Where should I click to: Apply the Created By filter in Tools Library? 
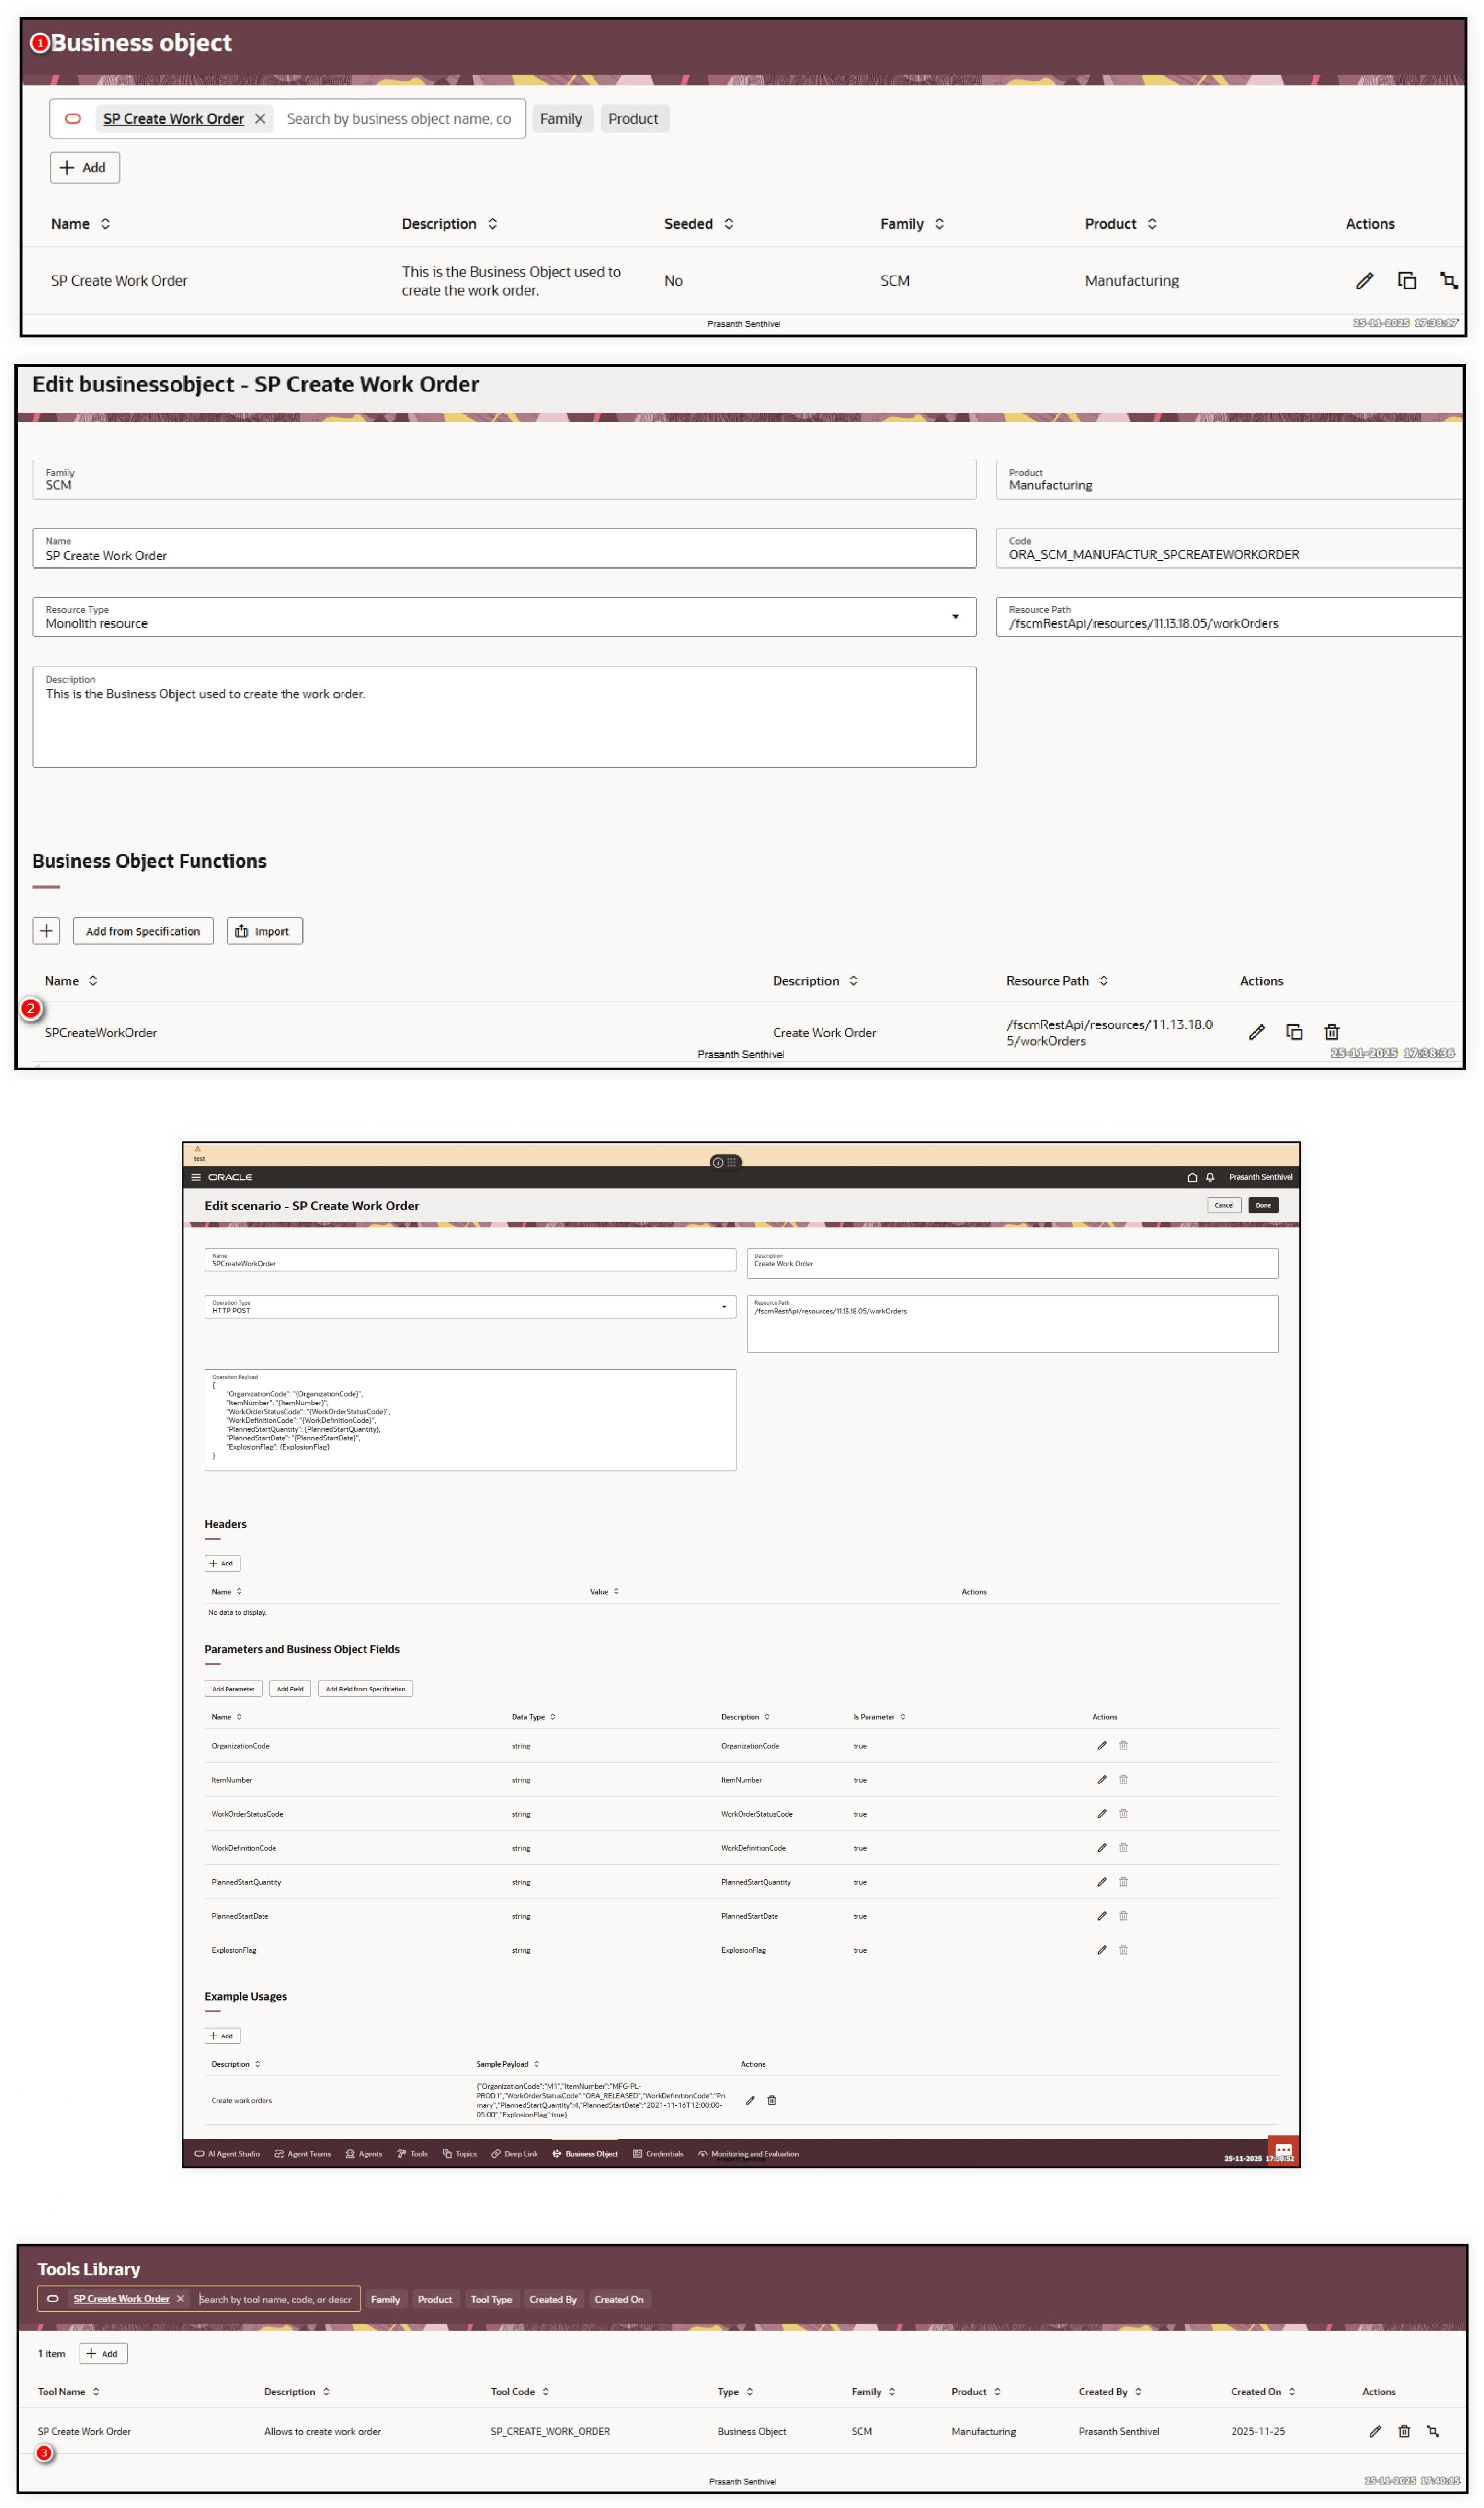point(553,2299)
